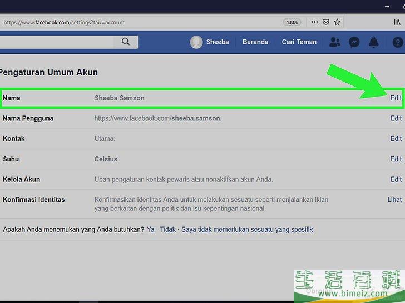
Task: Edit the Nama row
Action: [396, 98]
